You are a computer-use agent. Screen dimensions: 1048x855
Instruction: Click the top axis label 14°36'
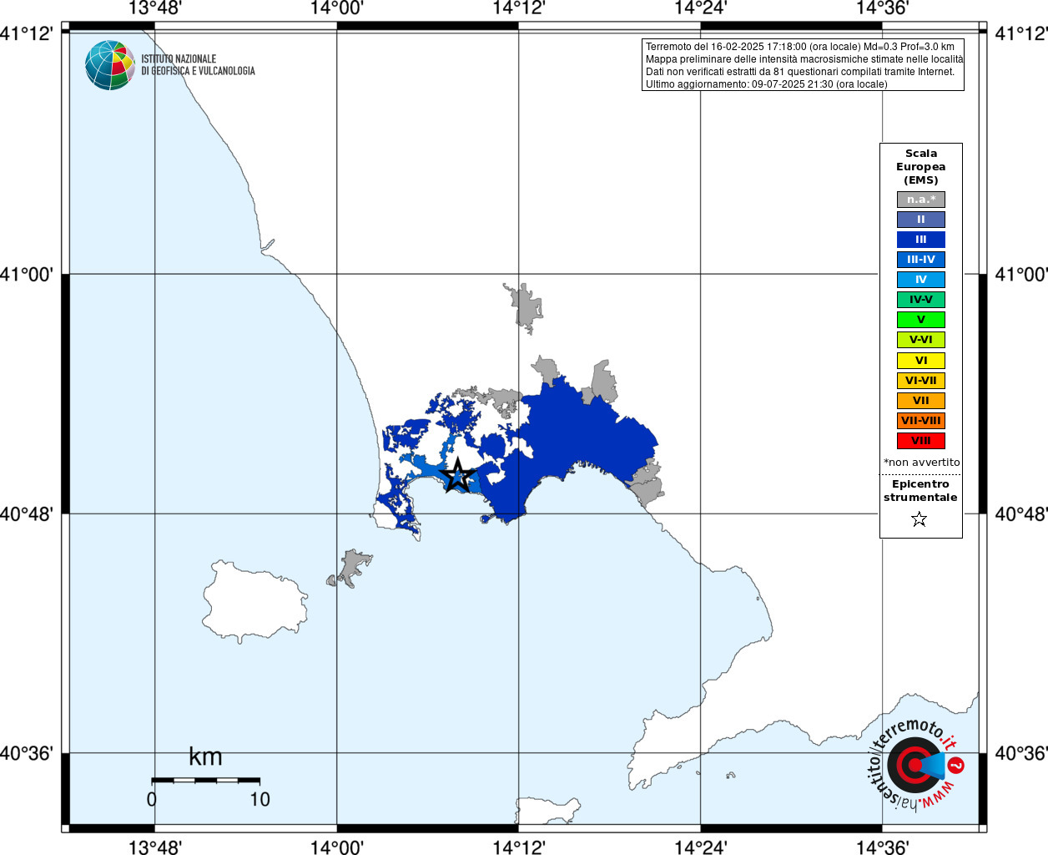(883, 8)
